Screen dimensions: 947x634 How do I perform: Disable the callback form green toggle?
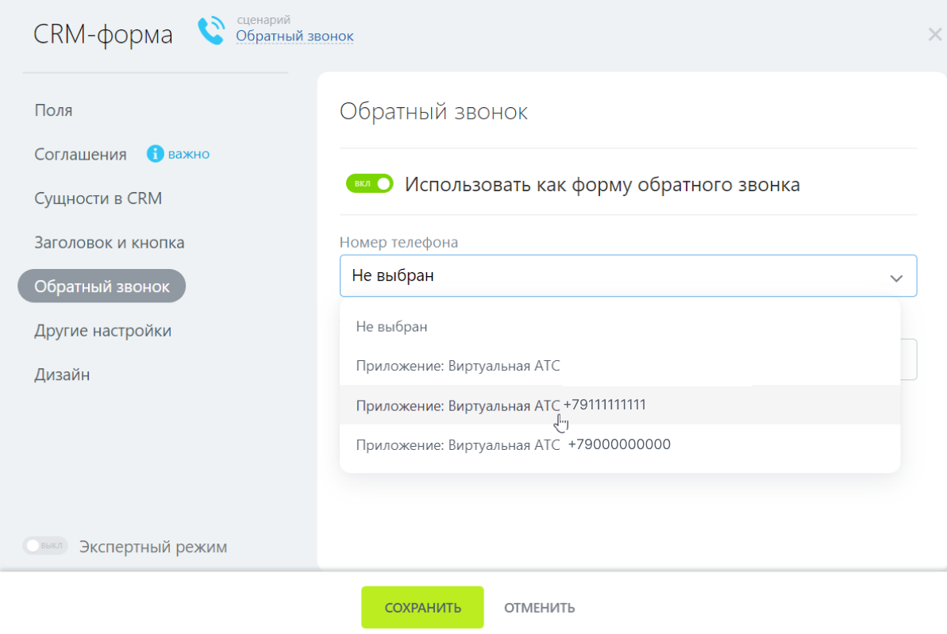(x=369, y=184)
